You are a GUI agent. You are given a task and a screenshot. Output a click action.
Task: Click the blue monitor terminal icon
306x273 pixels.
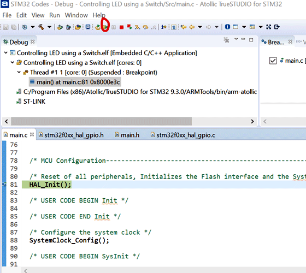[88, 27]
